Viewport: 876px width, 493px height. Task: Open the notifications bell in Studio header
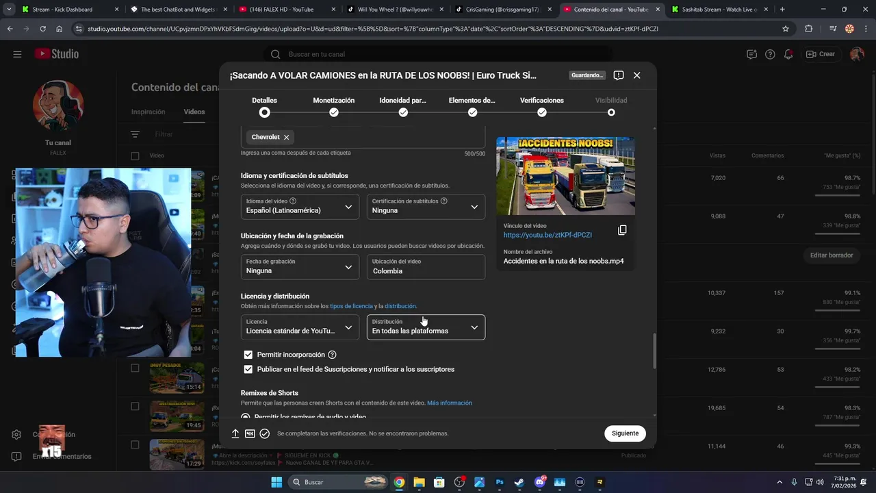tap(788, 54)
